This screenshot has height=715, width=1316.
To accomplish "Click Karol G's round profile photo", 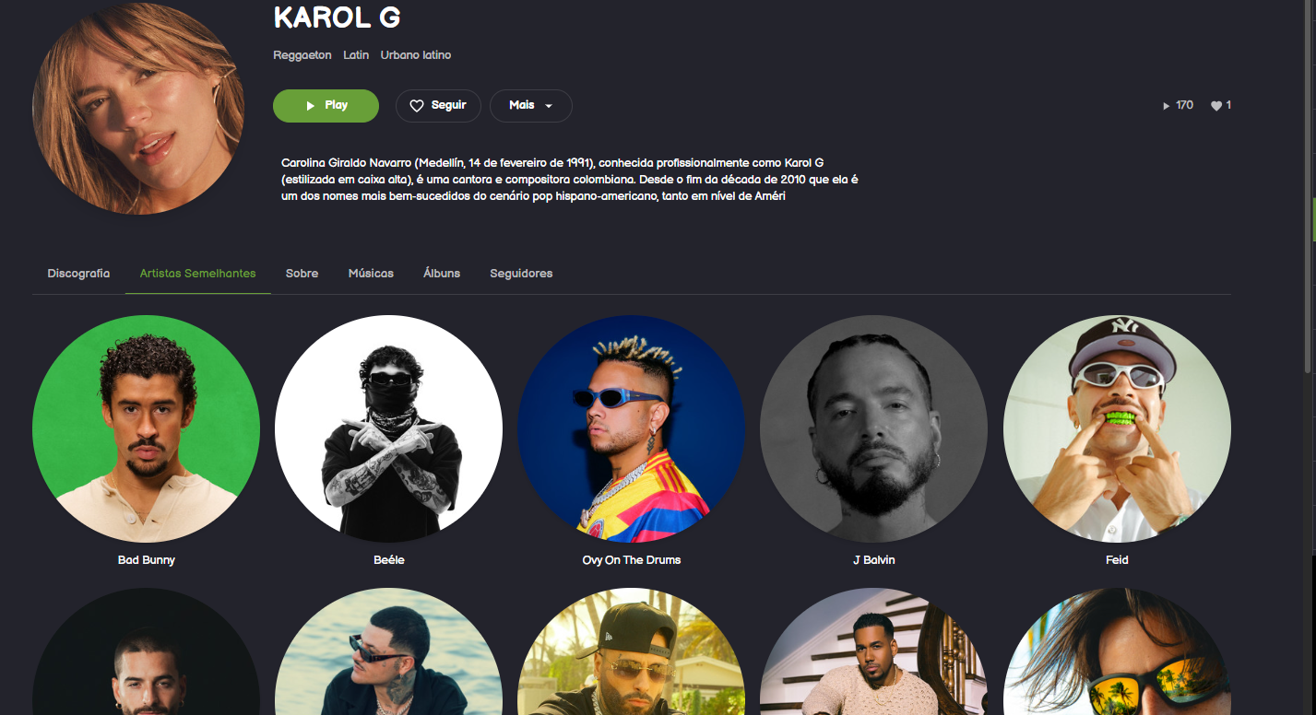I will pyautogui.click(x=138, y=109).
